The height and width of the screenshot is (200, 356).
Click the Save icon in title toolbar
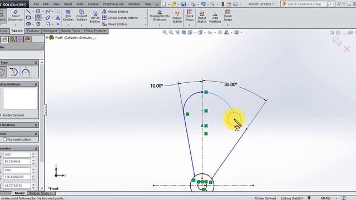184,4
